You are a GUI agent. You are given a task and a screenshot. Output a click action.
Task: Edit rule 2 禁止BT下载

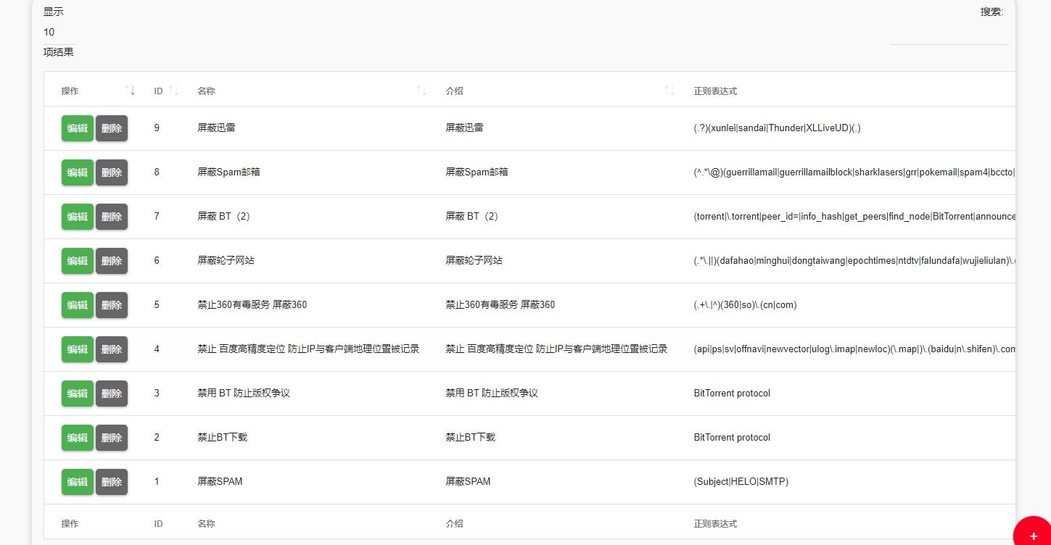click(x=78, y=438)
